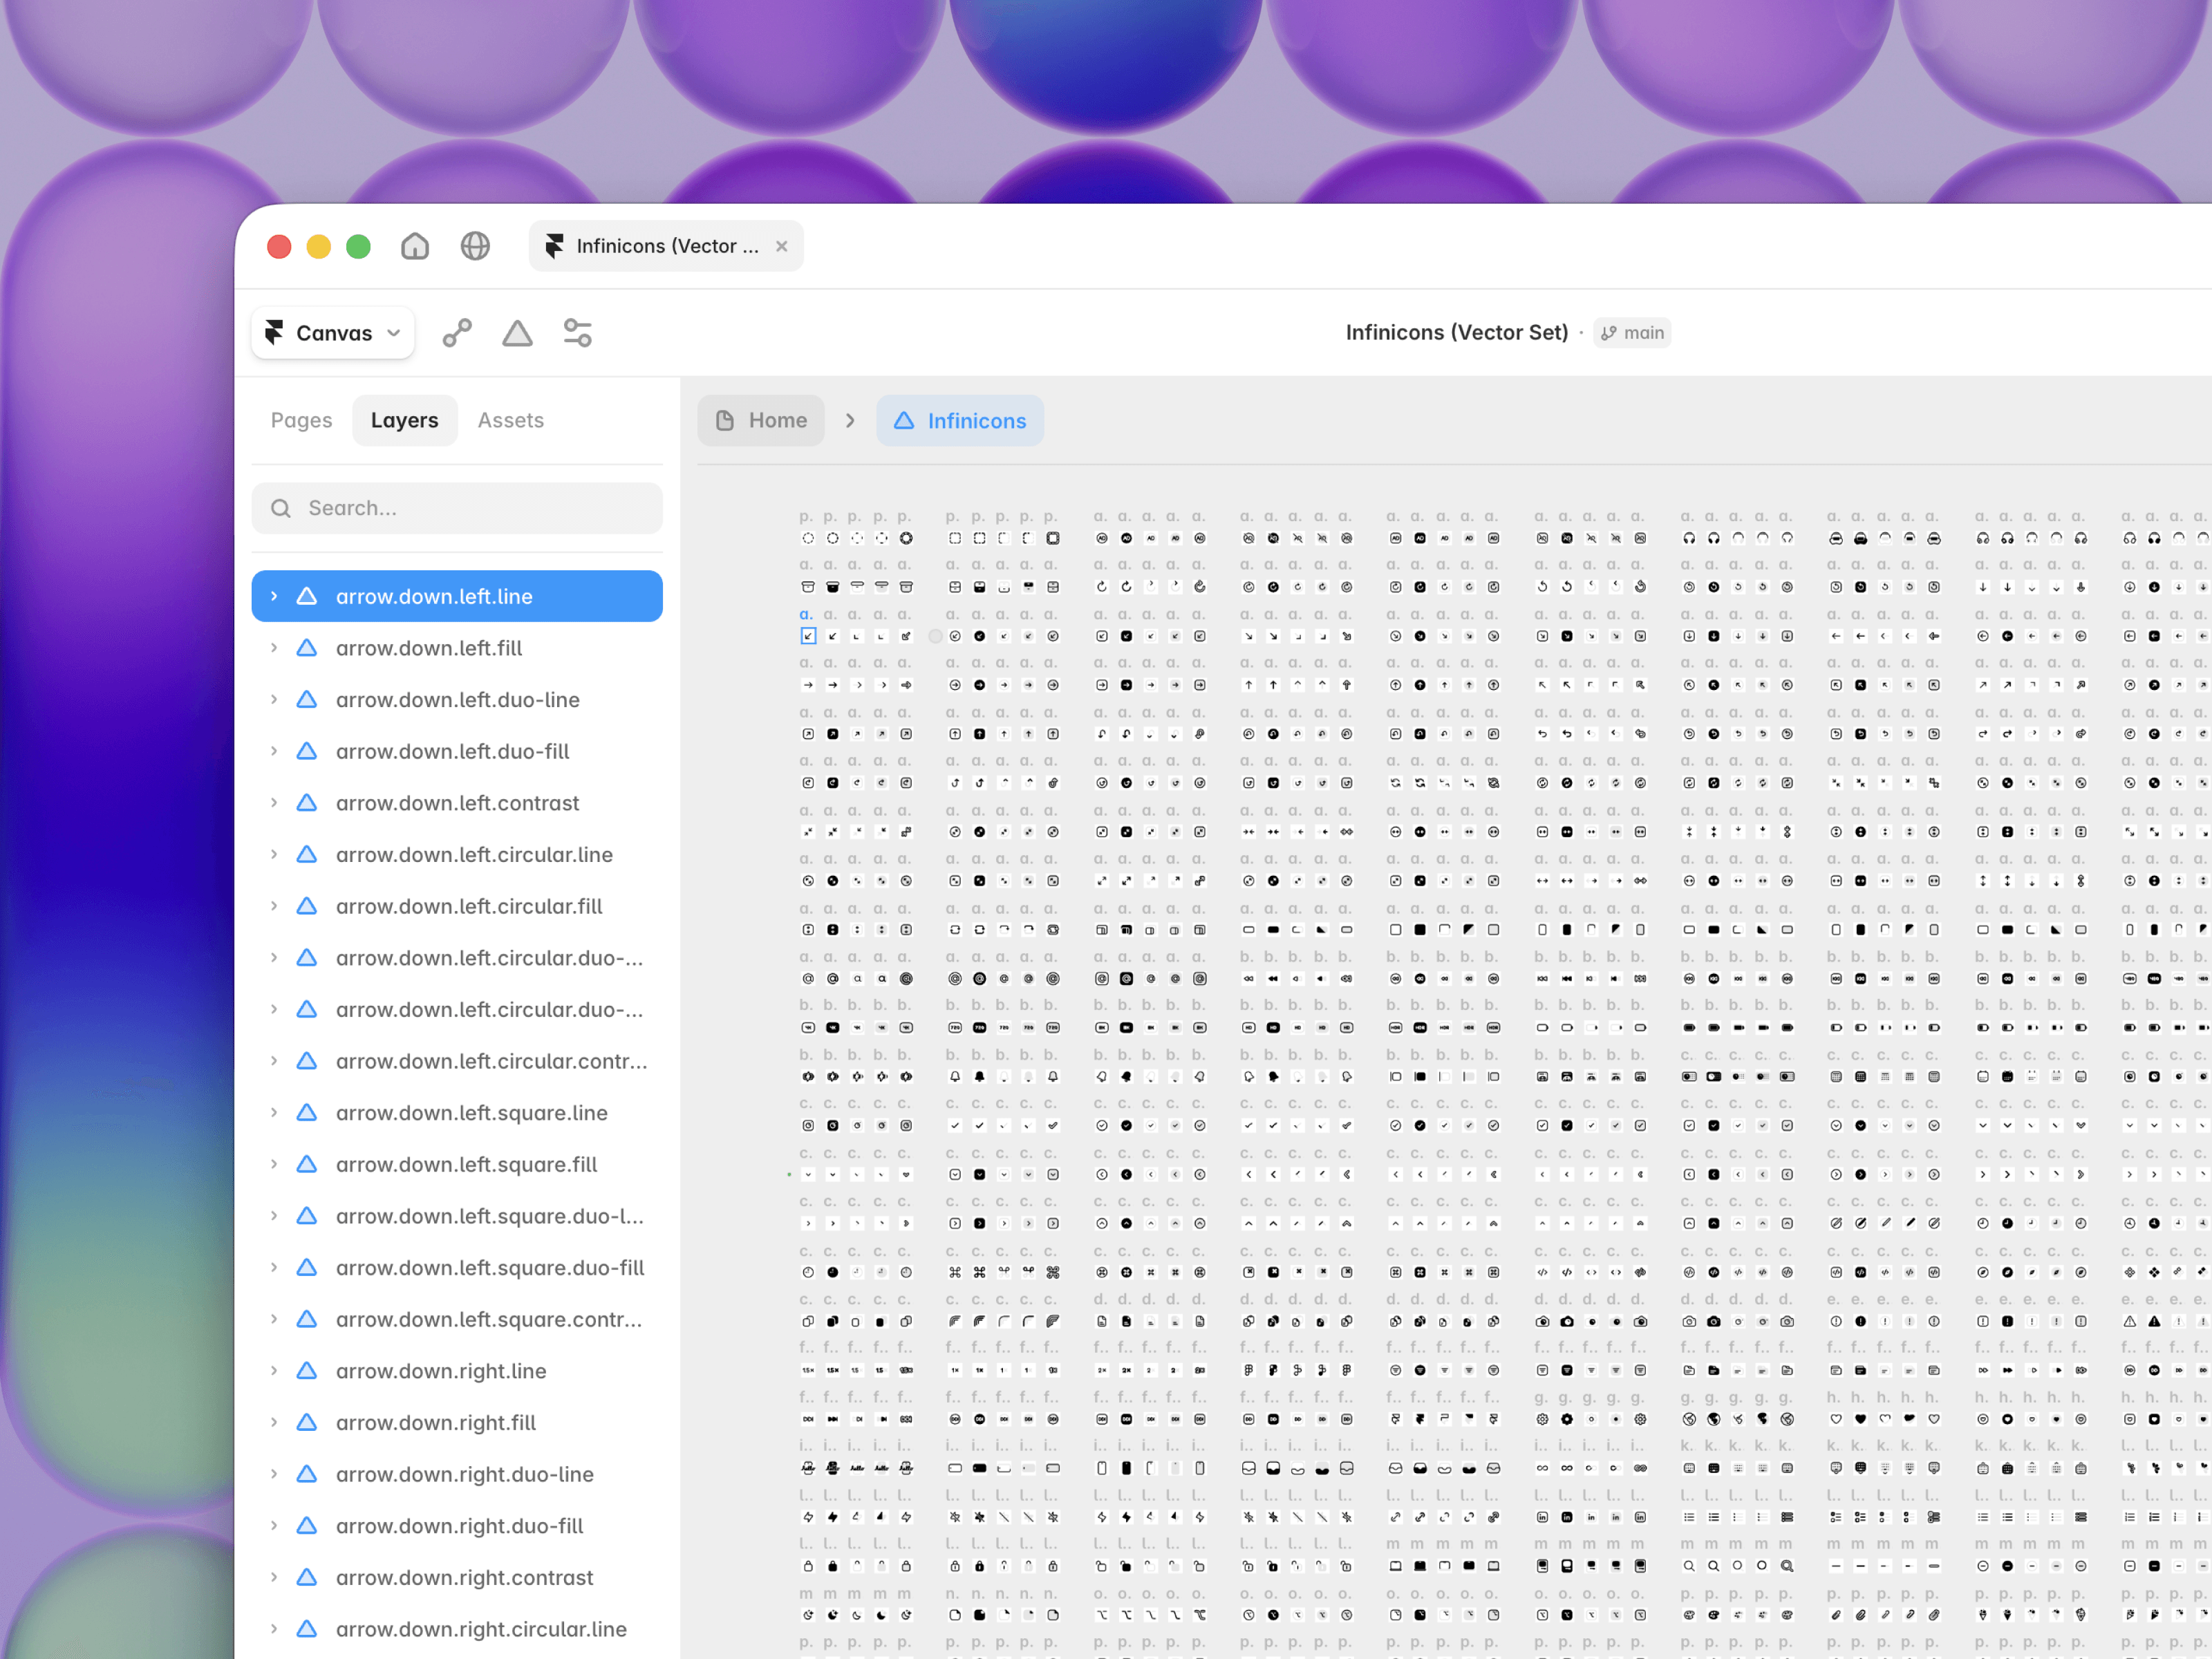Screen dimensions: 2212x1659
Task: Click the yellow minimize window button
Action: (319, 246)
